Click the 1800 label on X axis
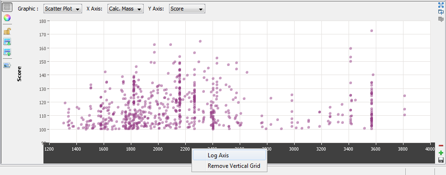 (131, 149)
